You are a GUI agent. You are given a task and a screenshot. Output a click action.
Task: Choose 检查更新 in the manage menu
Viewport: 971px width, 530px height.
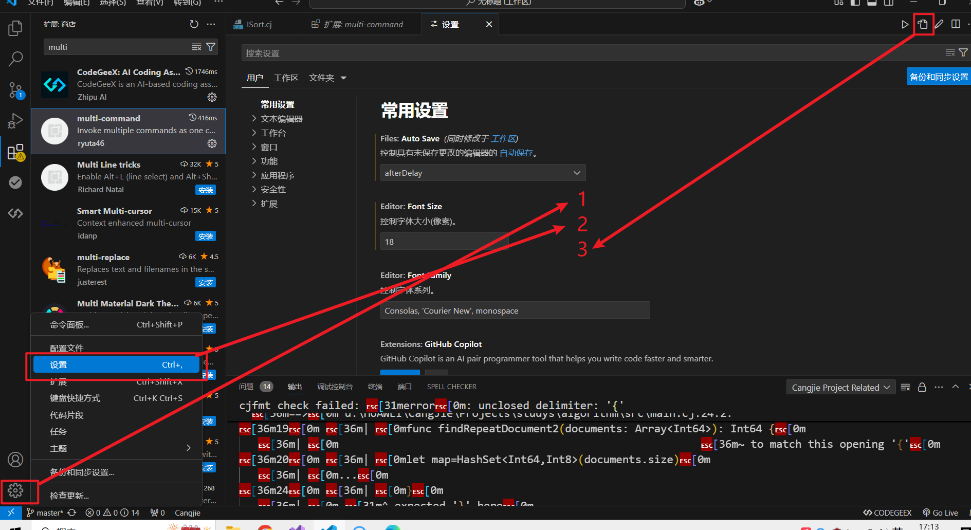click(116, 496)
